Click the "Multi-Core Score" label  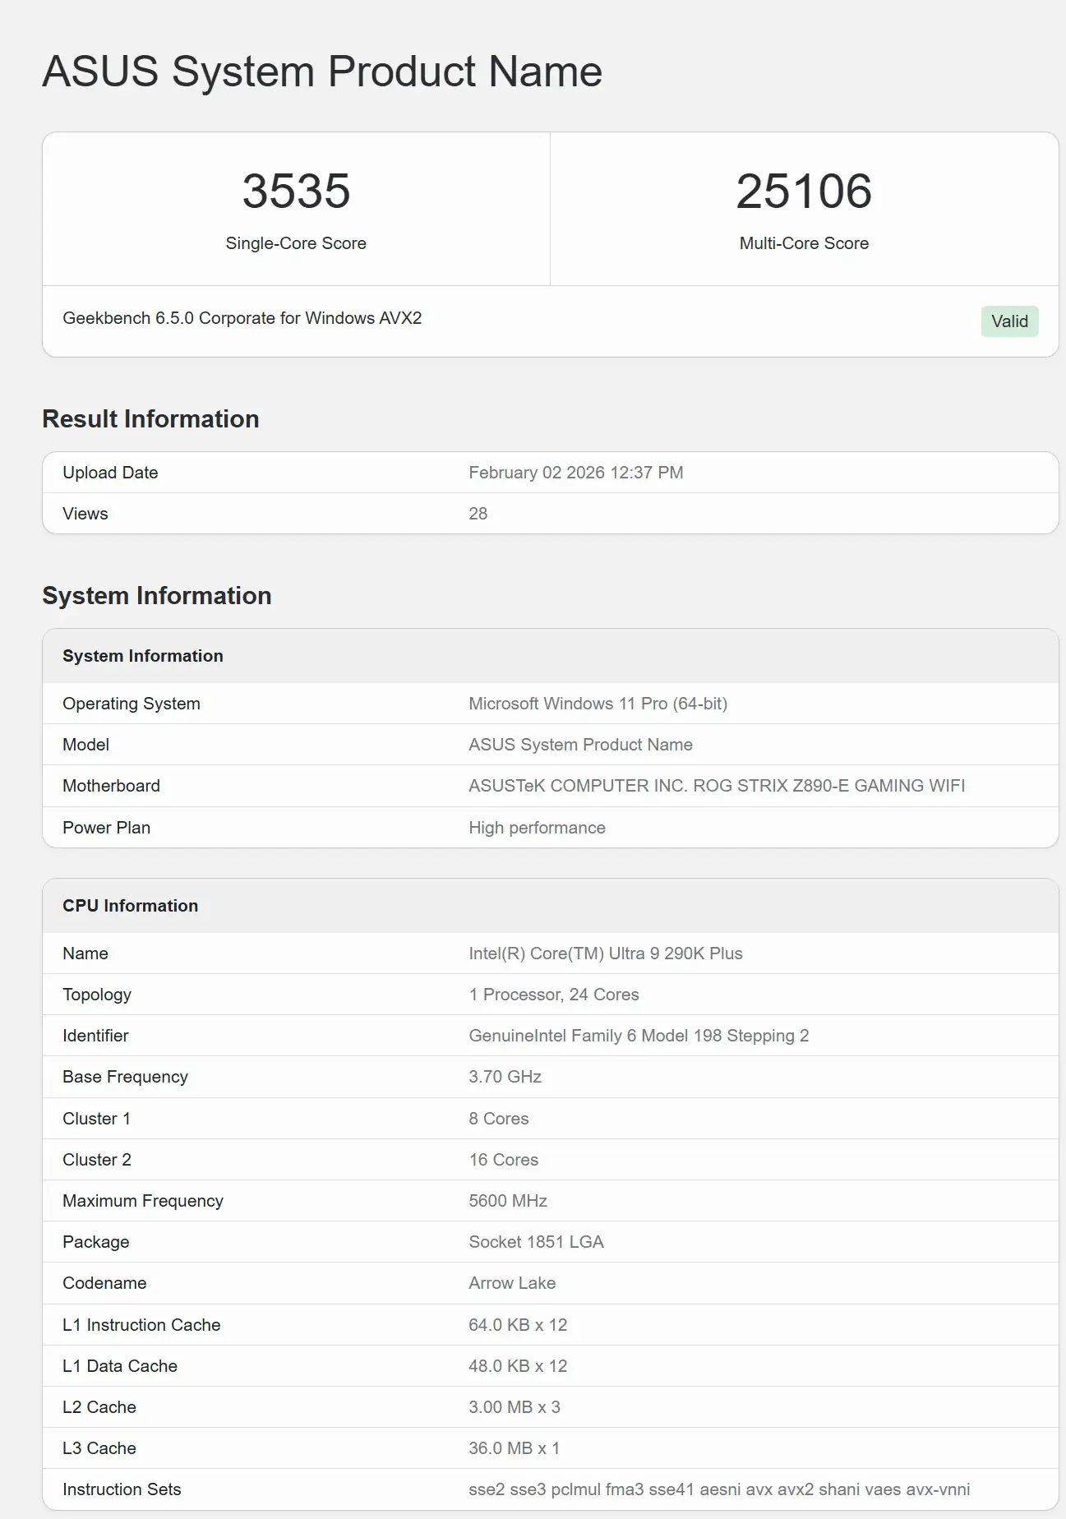click(x=804, y=243)
